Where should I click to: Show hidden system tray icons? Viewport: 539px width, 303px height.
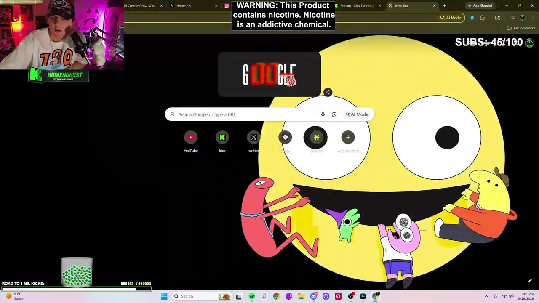pos(486,296)
